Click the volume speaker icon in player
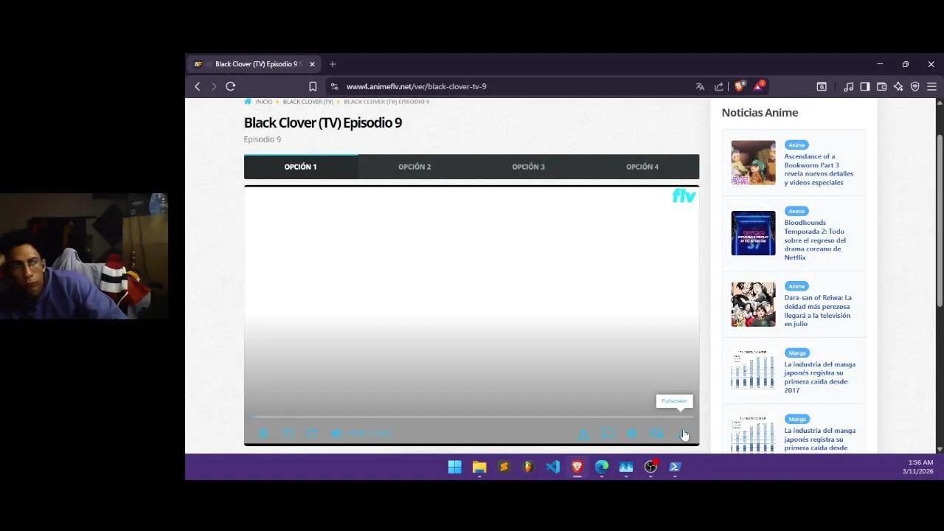Image resolution: width=944 pixels, height=531 pixels. (336, 434)
